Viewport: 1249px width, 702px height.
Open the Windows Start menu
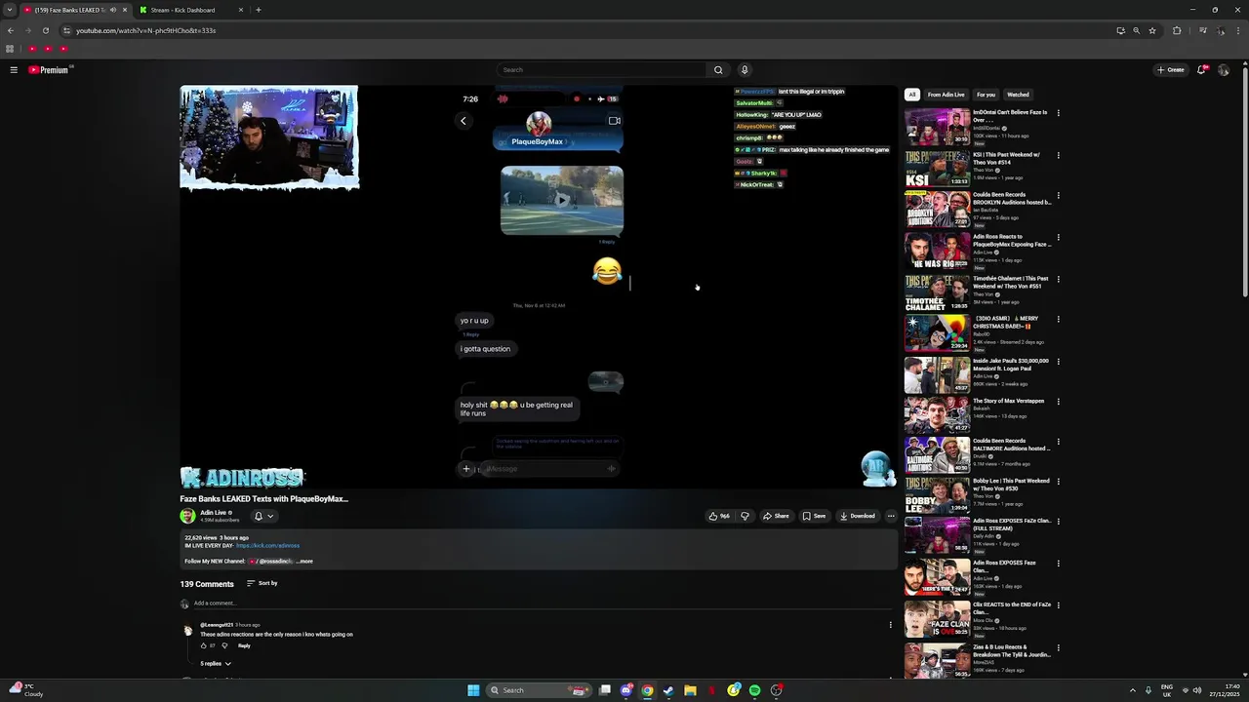[473, 690]
